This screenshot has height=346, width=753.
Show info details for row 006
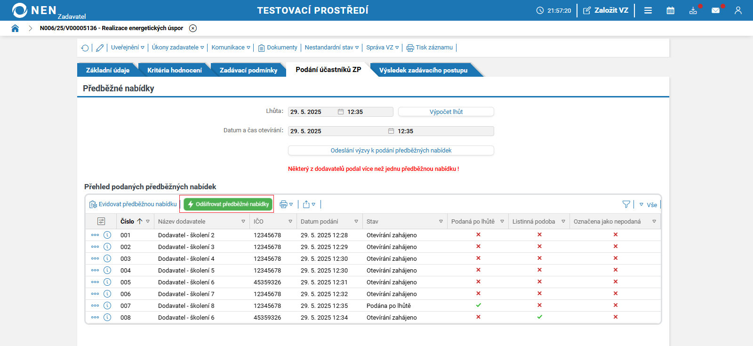click(107, 294)
